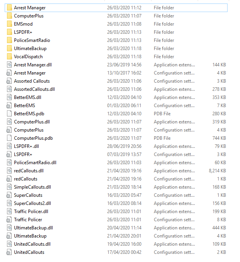Click the ComputerPlus.pdb file icon
The image size is (240, 262).
(x=9, y=138)
